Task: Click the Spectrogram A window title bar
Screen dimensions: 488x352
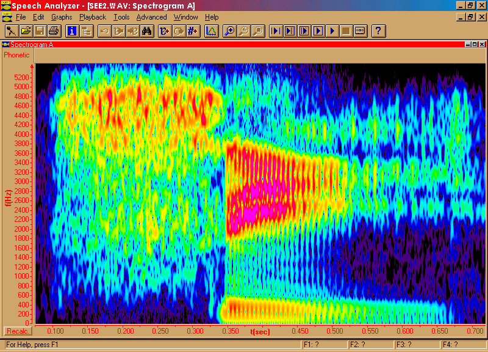Action: click(x=243, y=45)
